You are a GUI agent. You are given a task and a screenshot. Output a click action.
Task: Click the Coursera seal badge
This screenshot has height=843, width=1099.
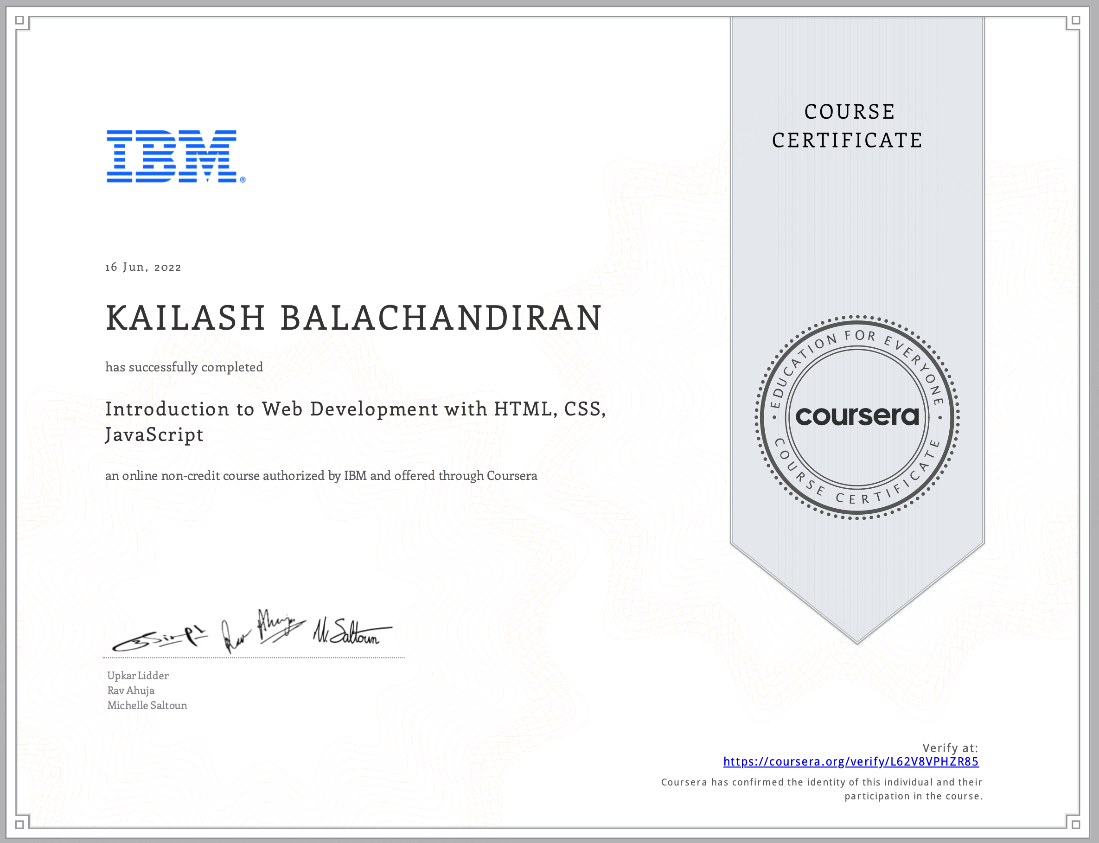856,417
